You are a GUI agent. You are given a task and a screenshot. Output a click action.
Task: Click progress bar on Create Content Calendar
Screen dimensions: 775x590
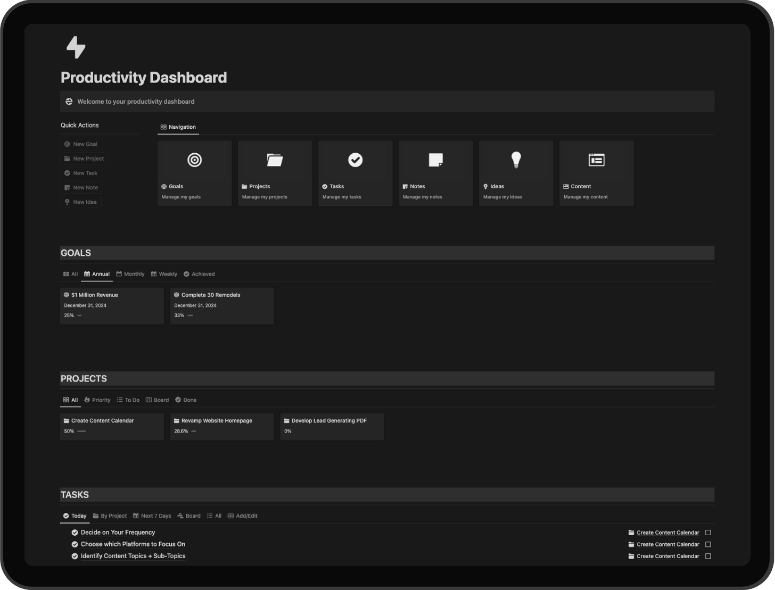[x=81, y=431]
